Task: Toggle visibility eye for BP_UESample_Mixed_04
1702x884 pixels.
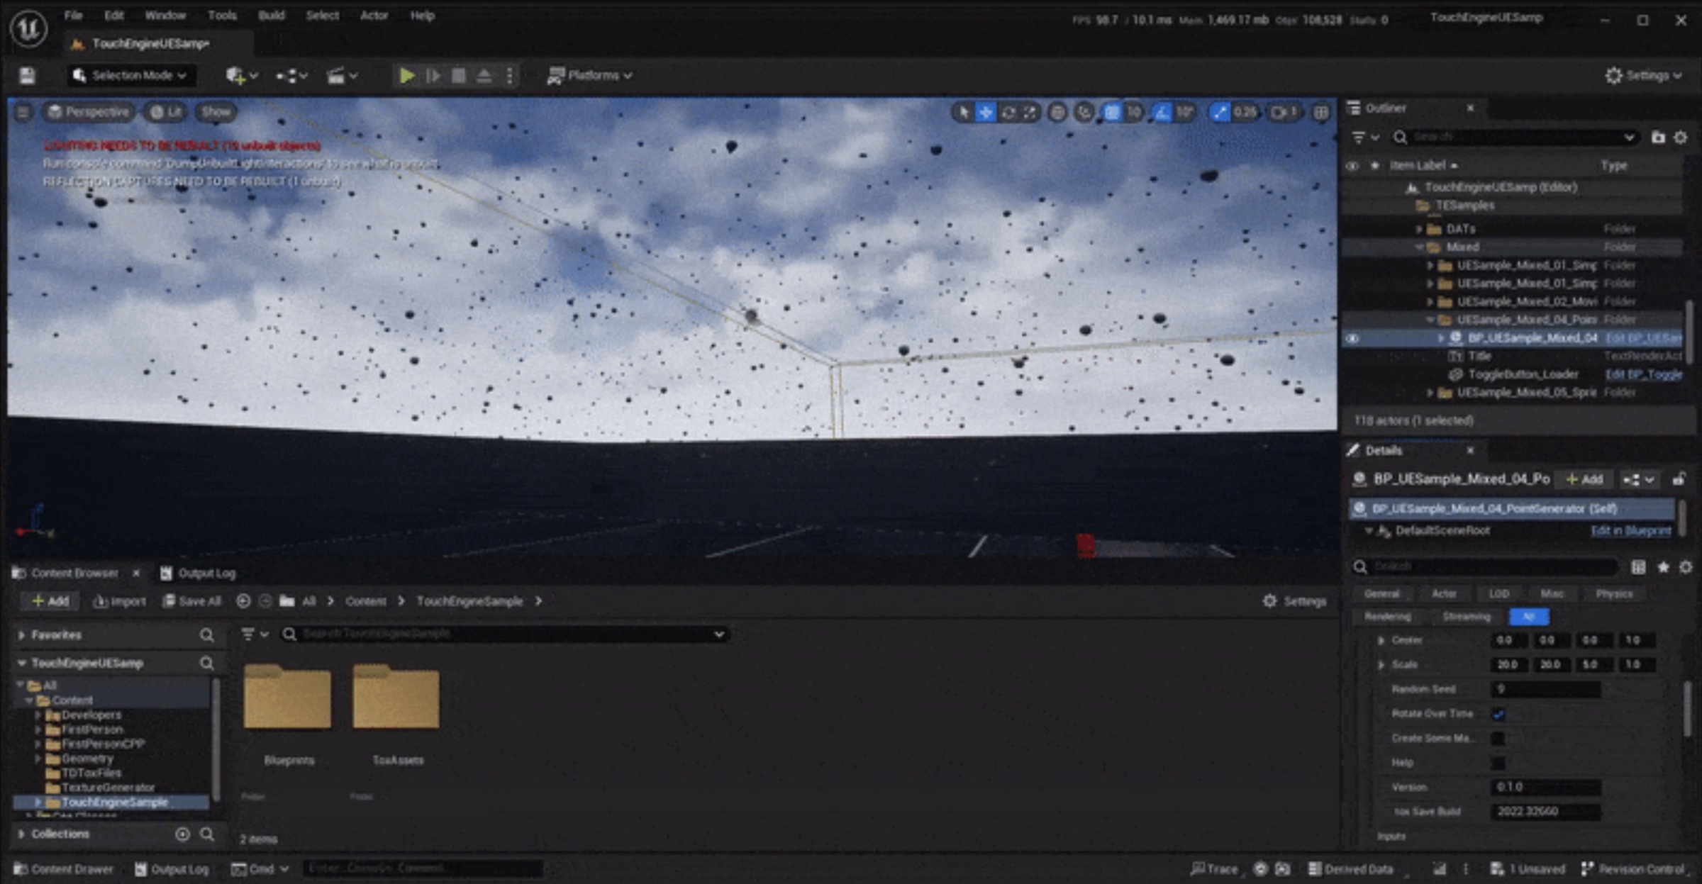Action: click(1352, 338)
